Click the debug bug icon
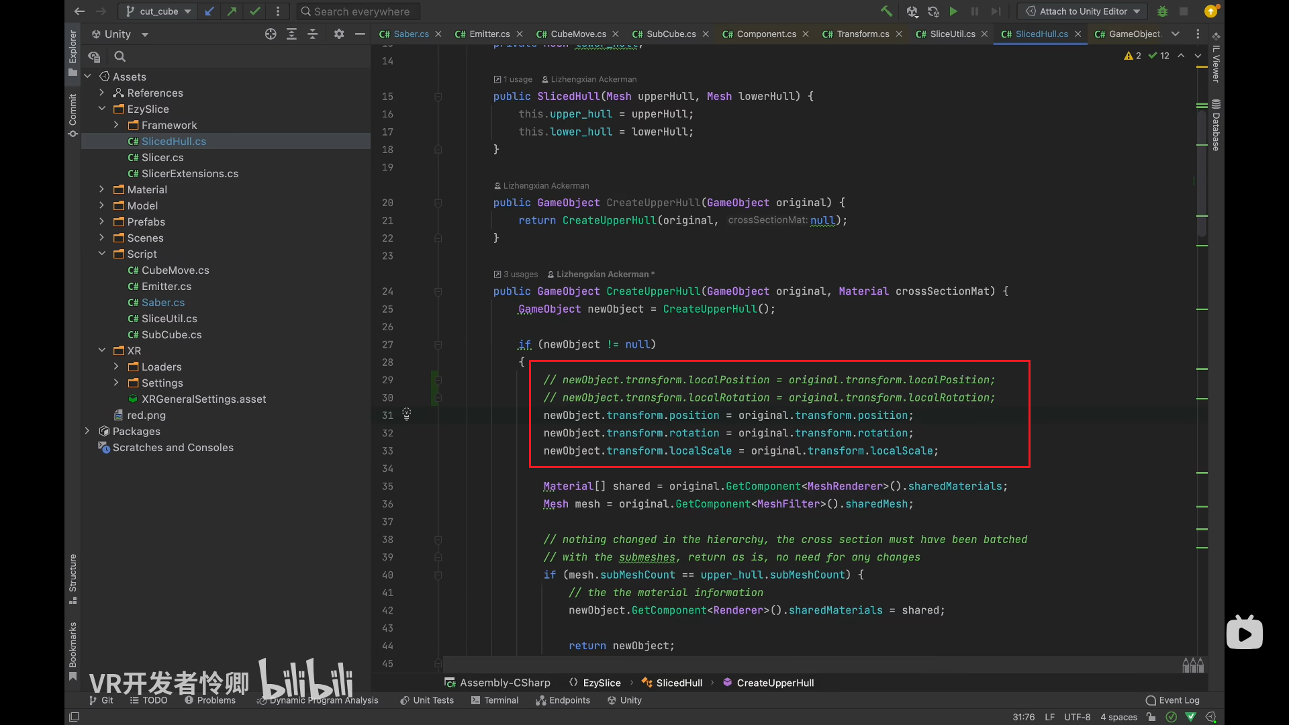Image resolution: width=1289 pixels, height=725 pixels. (x=1163, y=11)
